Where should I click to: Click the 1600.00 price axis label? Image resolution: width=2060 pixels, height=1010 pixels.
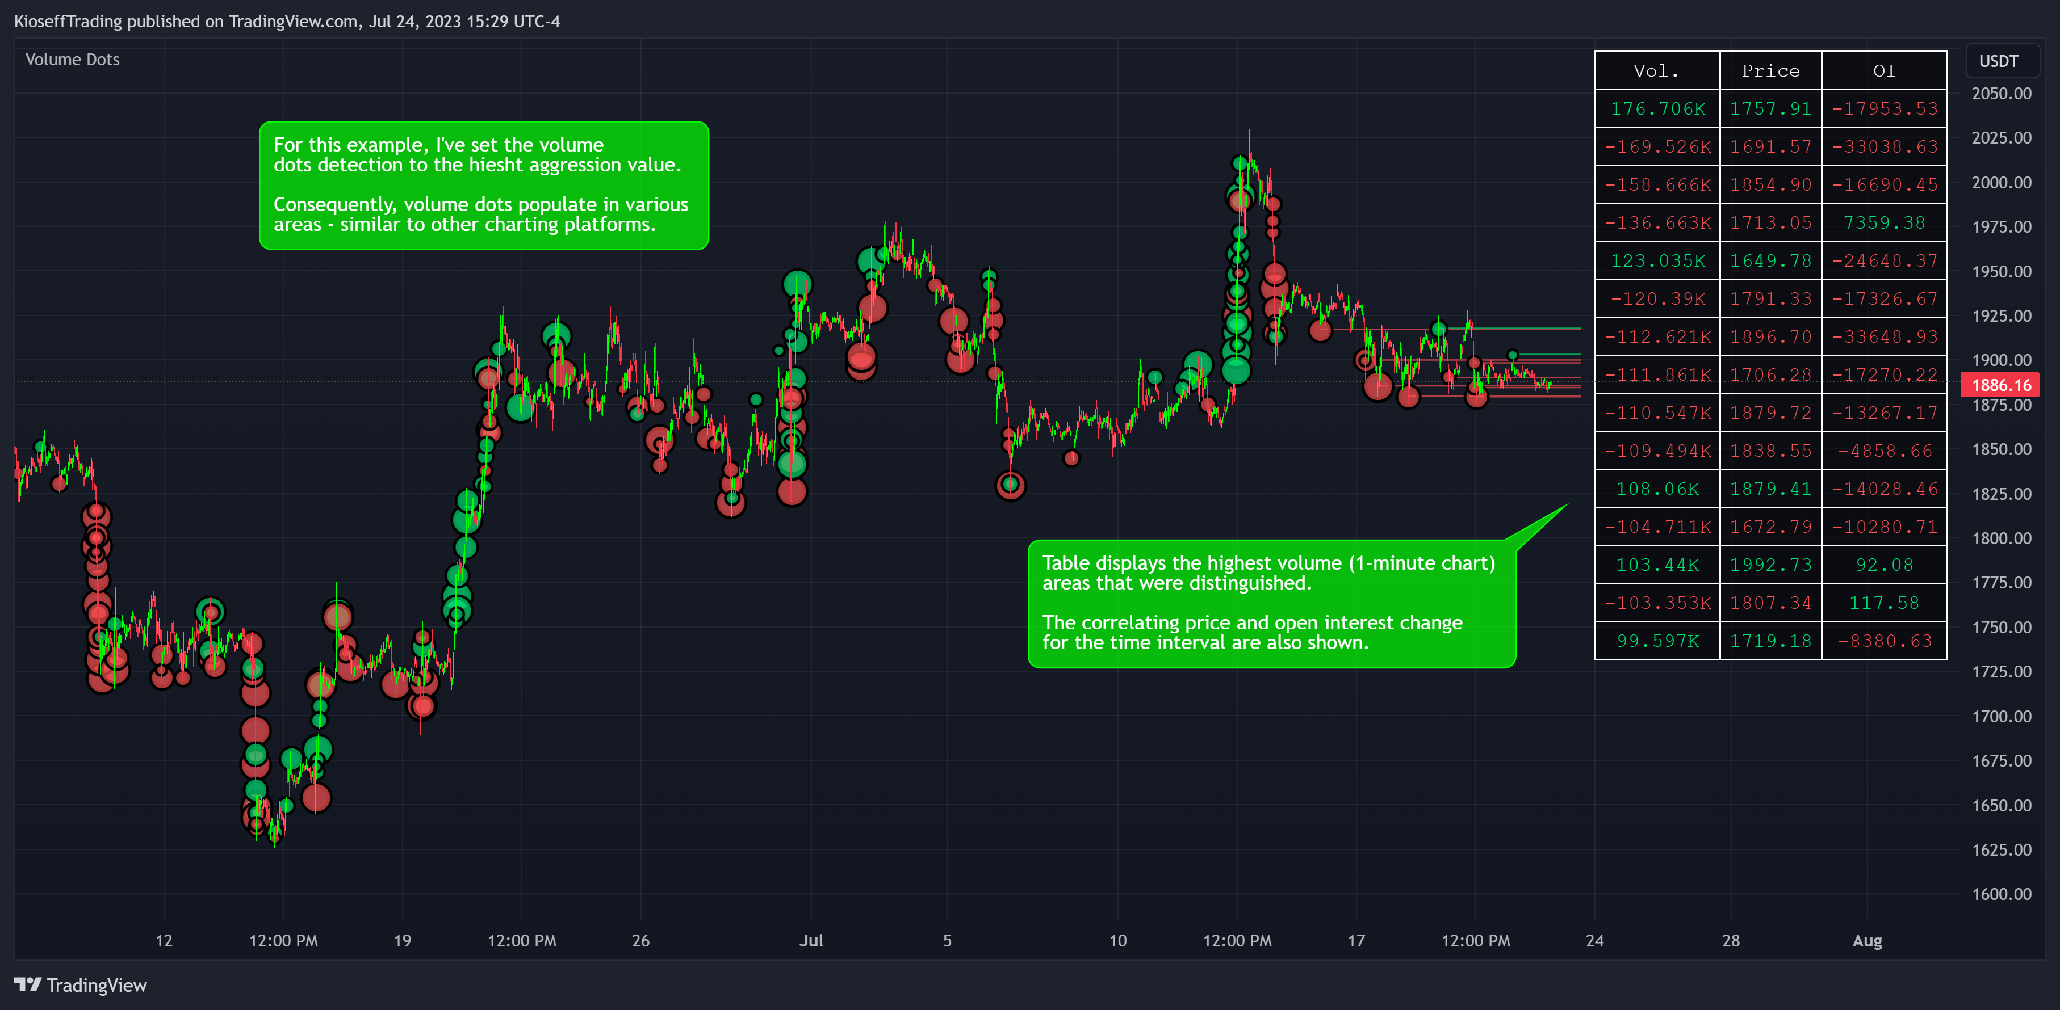click(x=2001, y=893)
